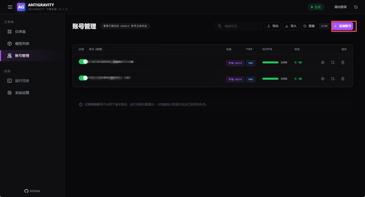Select 账号管理 in the sidebar
The width and height of the screenshot is (365, 197).
click(32, 56)
